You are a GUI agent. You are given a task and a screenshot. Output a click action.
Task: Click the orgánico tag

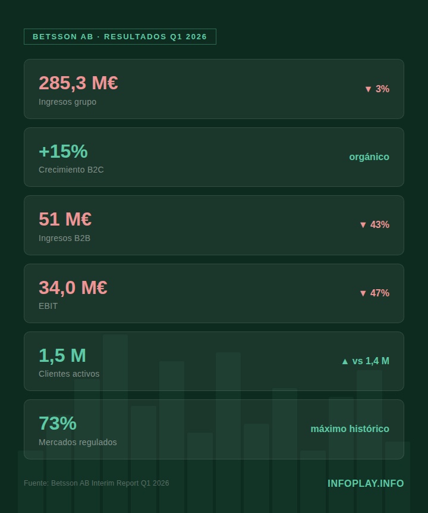pyautogui.click(x=369, y=157)
